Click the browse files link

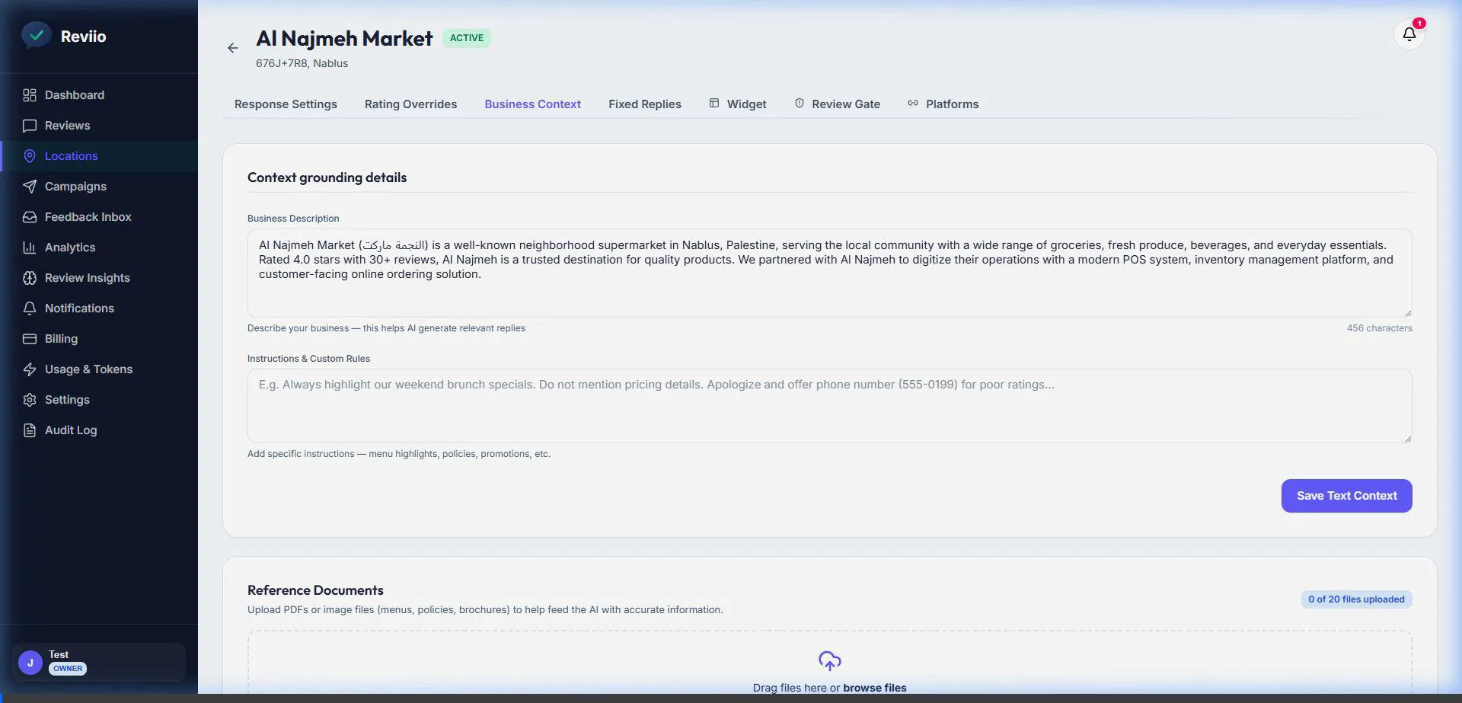[x=874, y=688]
